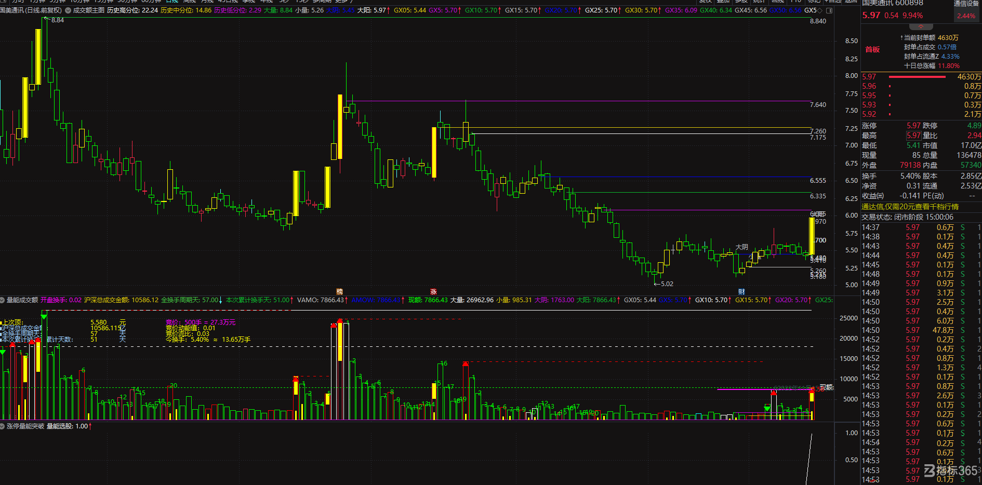Click the 封单占成交 0.57倍 value
The width and height of the screenshot is (982, 485).
[x=947, y=47]
